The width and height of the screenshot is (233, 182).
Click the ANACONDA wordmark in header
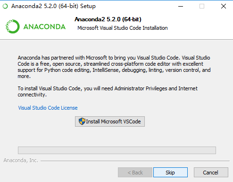point(44,26)
